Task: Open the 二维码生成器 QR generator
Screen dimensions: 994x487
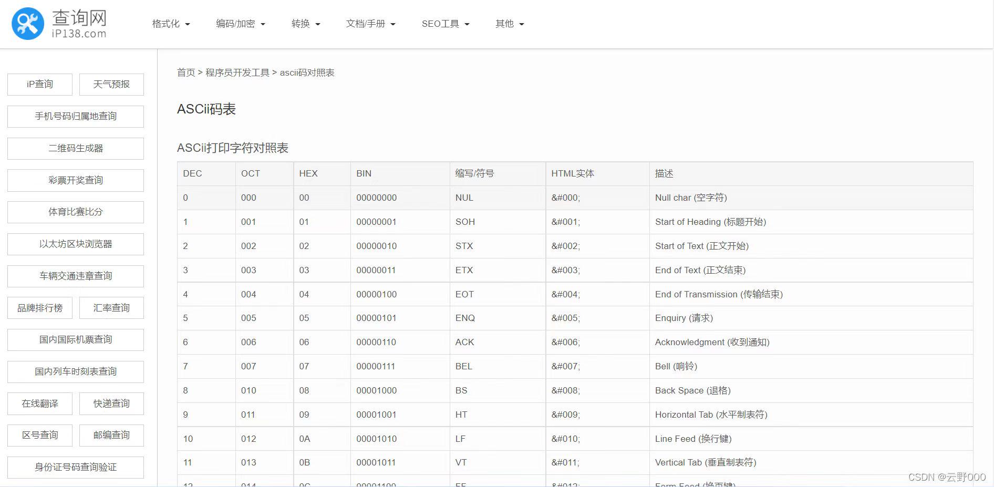Action: [x=75, y=148]
